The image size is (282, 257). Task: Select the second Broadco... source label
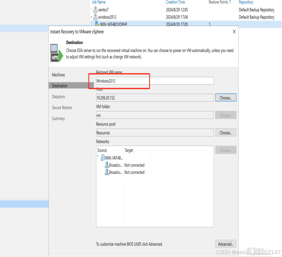coord(116,172)
